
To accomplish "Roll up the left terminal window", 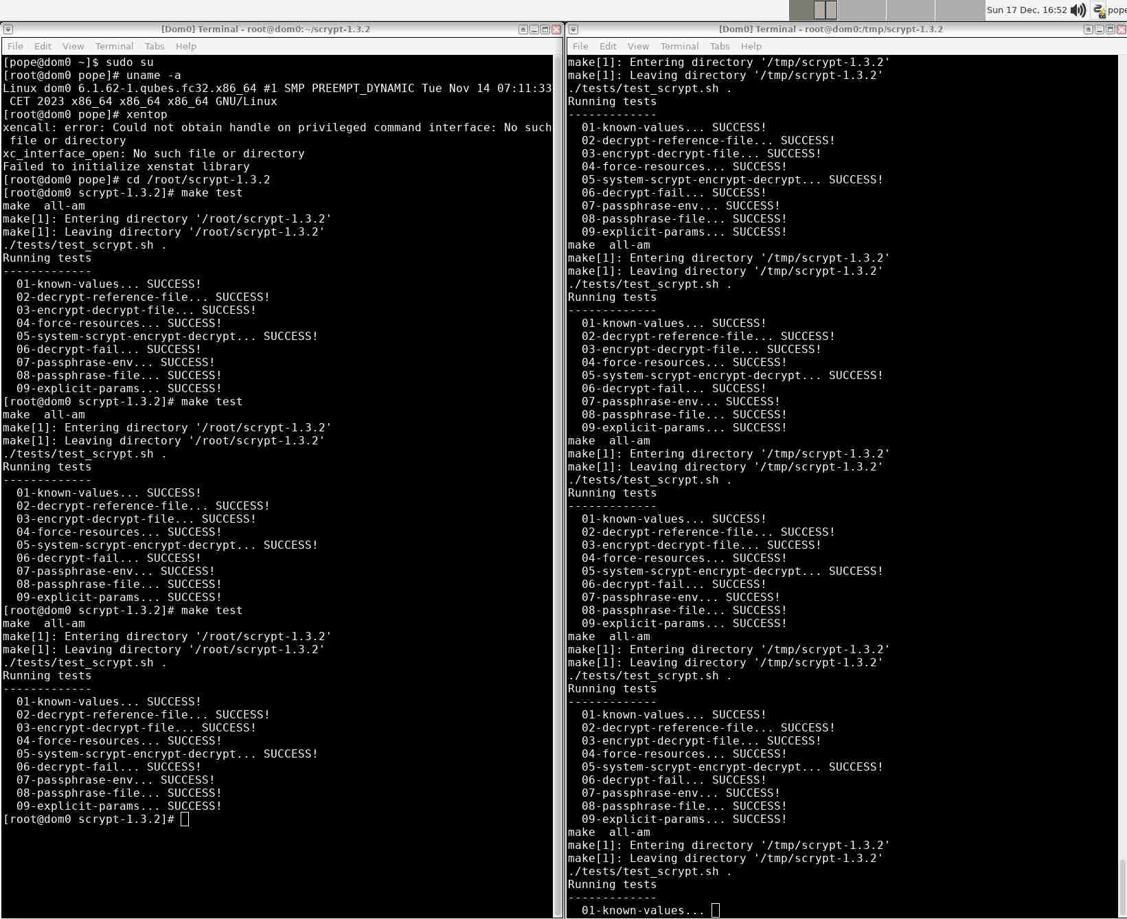I will coord(523,30).
